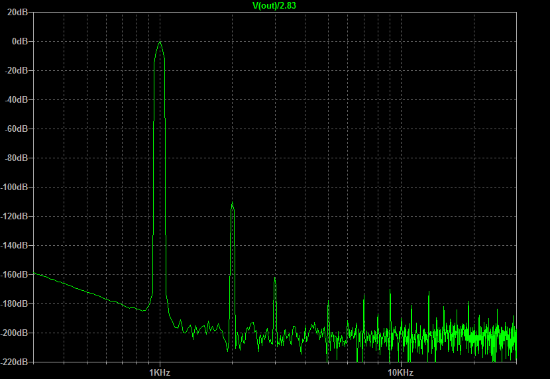The image size is (550, 379).
Task: Click the -220dB axis label
Action: (x=14, y=362)
